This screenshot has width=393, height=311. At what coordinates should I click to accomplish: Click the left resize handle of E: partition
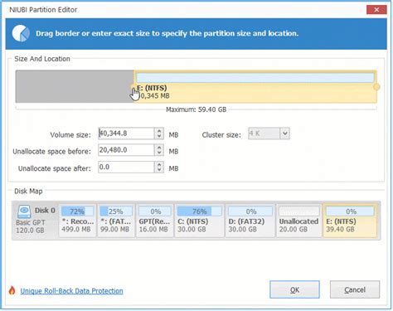pyautogui.click(x=133, y=87)
